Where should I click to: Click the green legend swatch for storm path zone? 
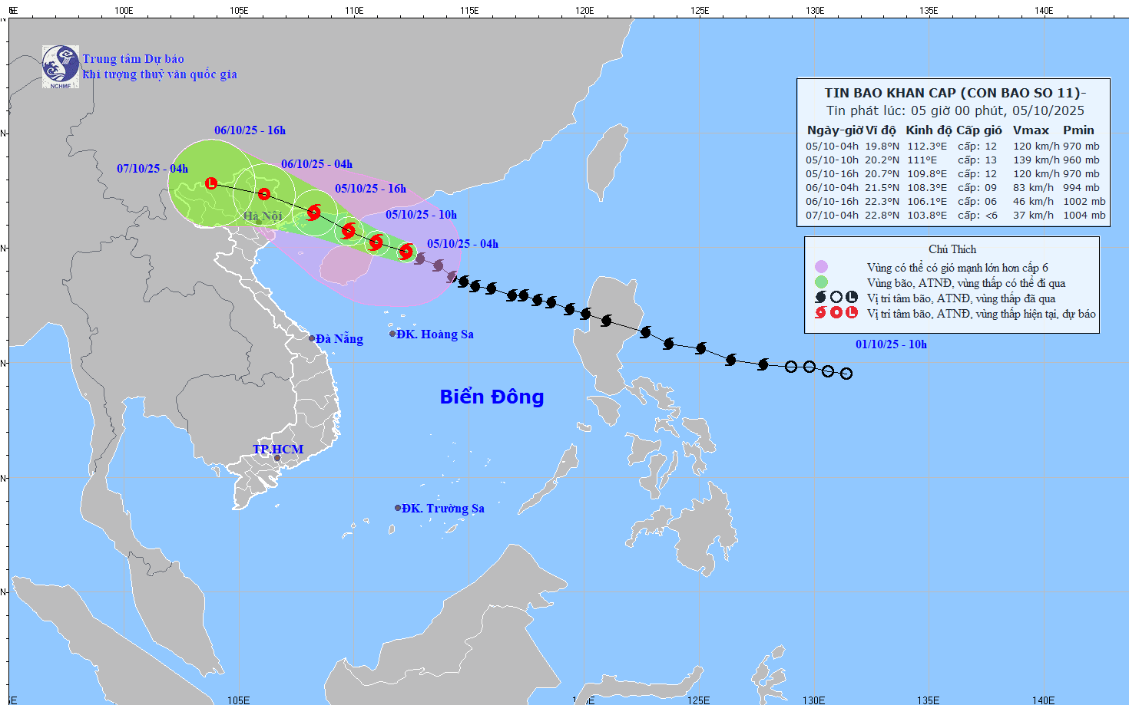(821, 282)
